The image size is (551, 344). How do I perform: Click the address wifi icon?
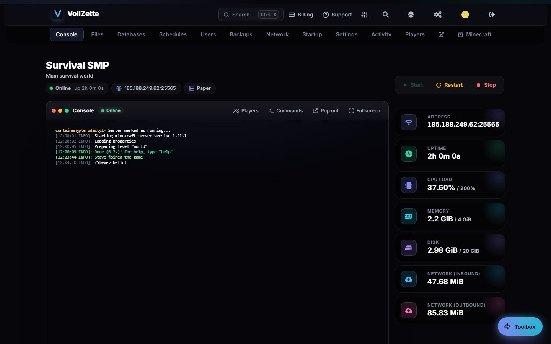pyautogui.click(x=409, y=122)
